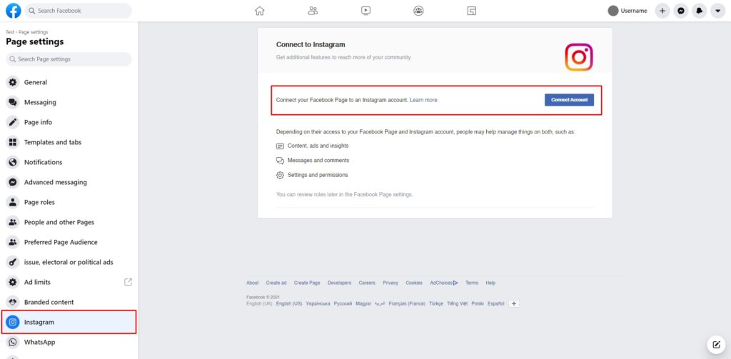The image size is (731, 359).
Task: Open the Home feed icon
Action: (260, 11)
